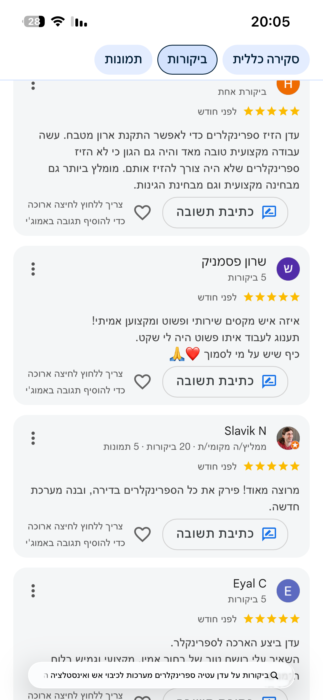Open three-dot menu on שרון פסמניק review
This screenshot has height=700, width=323.
coord(33,269)
